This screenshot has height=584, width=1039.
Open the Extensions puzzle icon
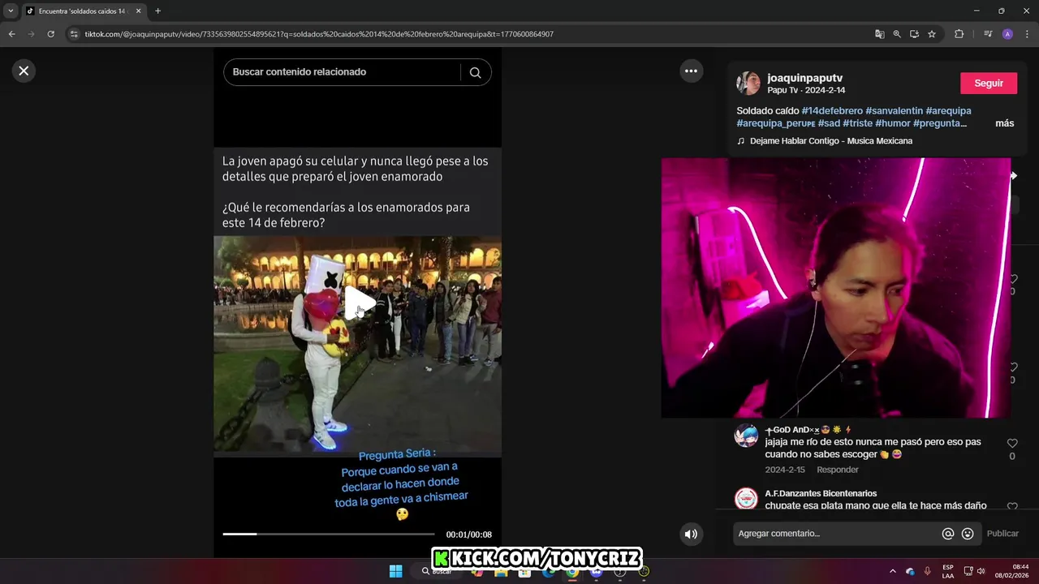click(959, 34)
